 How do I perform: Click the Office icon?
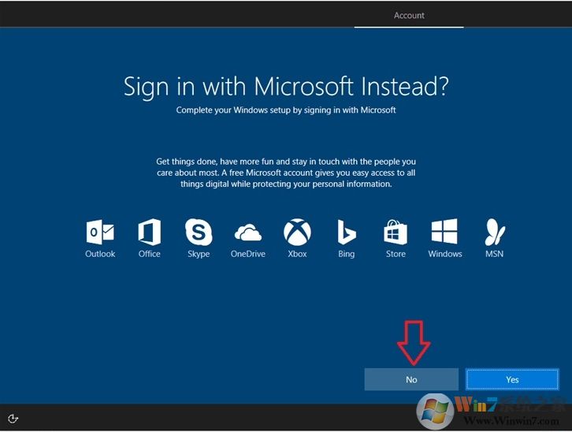149,232
